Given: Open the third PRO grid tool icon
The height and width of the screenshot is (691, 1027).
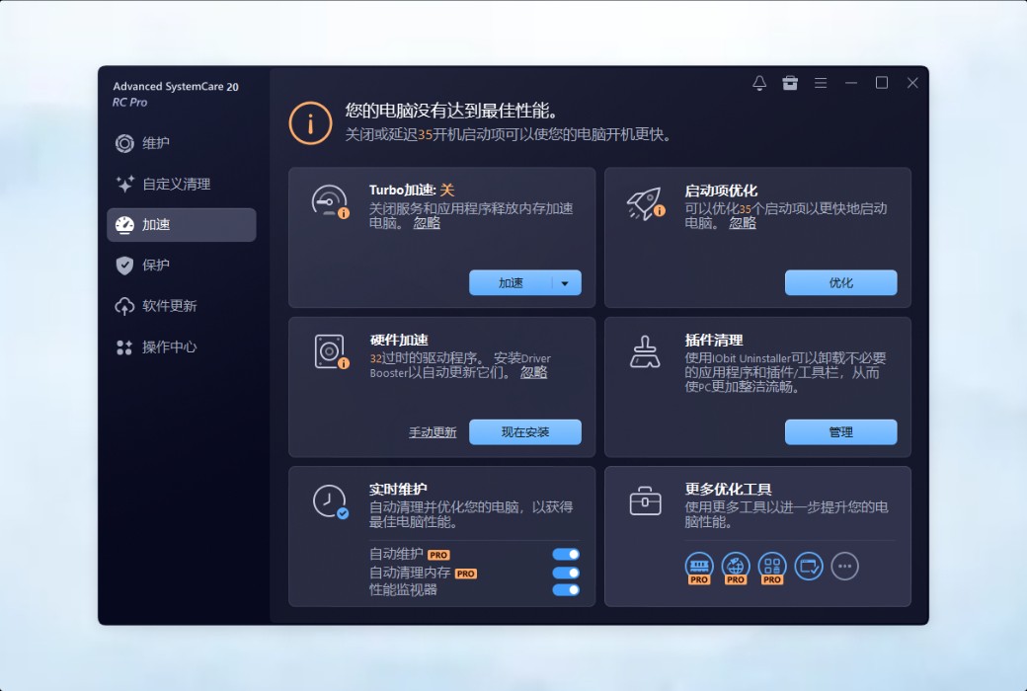Looking at the screenshot, I should point(772,568).
